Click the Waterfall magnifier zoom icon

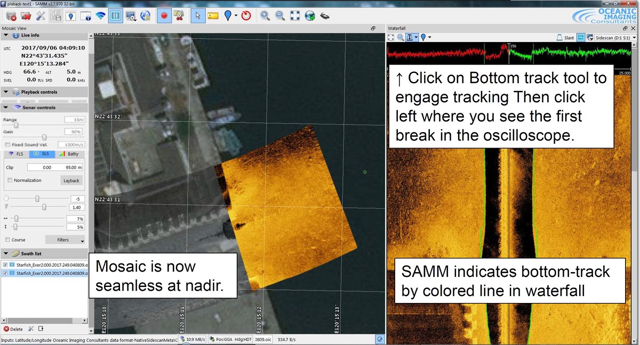[x=401, y=37]
